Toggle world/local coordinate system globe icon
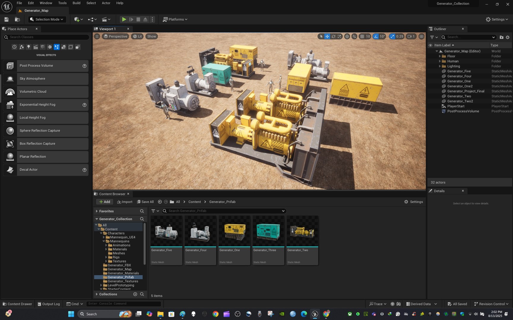Screen dimensions: 513x320 click(x=347, y=36)
